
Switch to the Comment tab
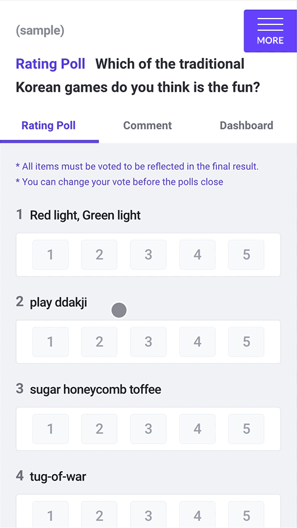point(147,125)
